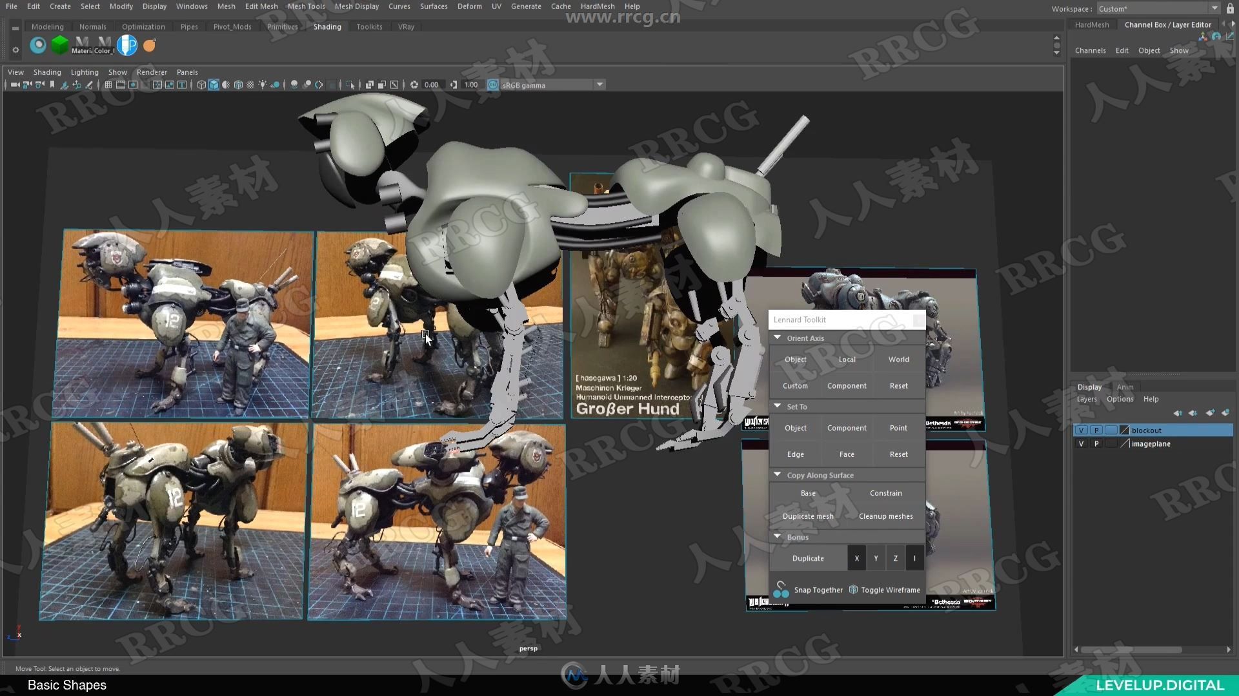
Task: Open the Mesh Tools menu
Action: 306,6
